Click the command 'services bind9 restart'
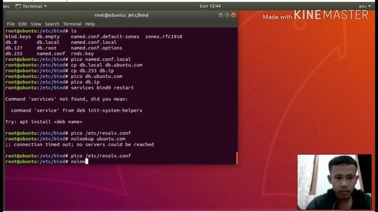 click(102, 88)
